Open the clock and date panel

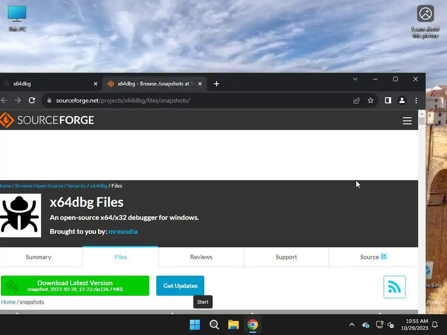(x=415, y=325)
